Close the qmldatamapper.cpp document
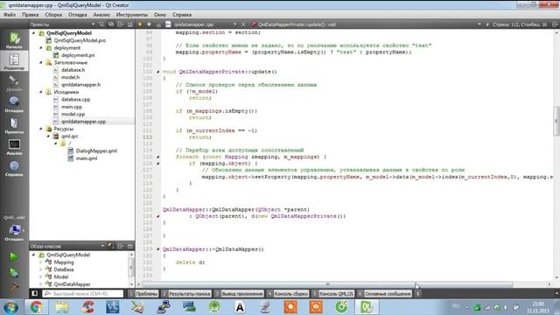Image resolution: width=560 pixels, height=315 pixels. click(x=243, y=24)
